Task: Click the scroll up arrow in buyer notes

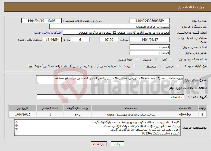Action: click(16, 122)
